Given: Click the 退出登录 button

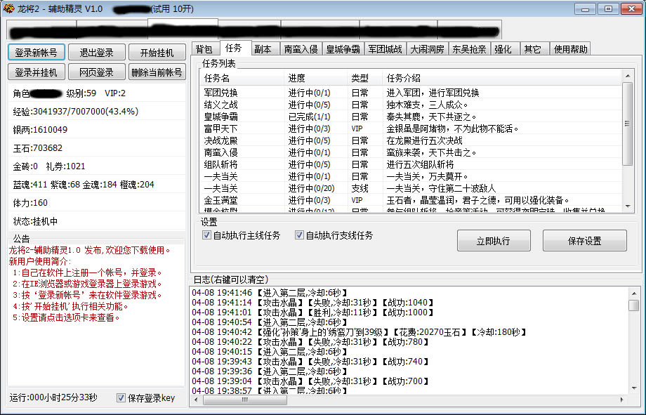Looking at the screenshot, I should 96,53.
